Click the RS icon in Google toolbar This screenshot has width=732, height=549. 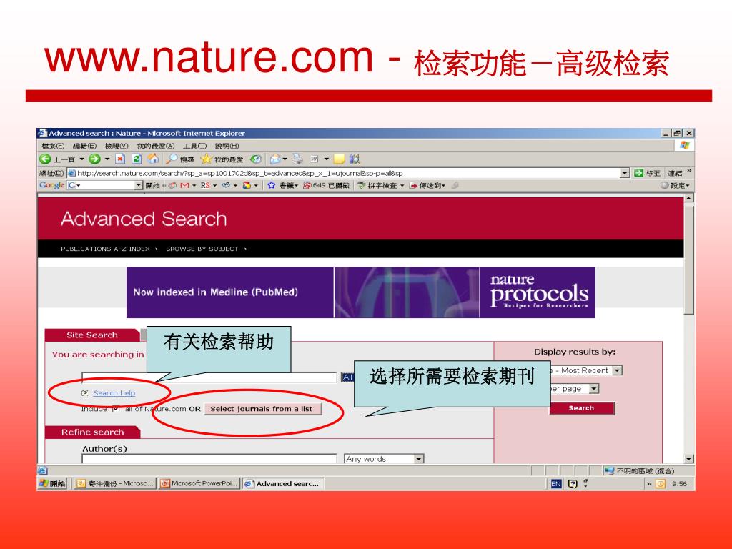click(205, 185)
